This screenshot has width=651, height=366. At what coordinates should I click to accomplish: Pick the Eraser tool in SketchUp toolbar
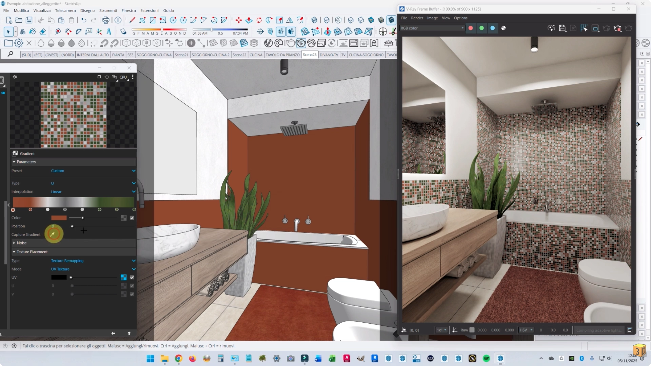point(43,32)
